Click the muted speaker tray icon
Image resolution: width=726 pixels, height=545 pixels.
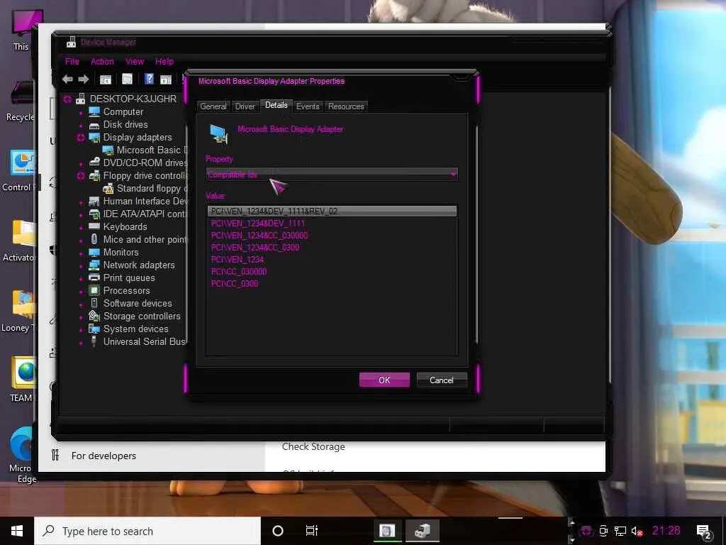pos(637,531)
